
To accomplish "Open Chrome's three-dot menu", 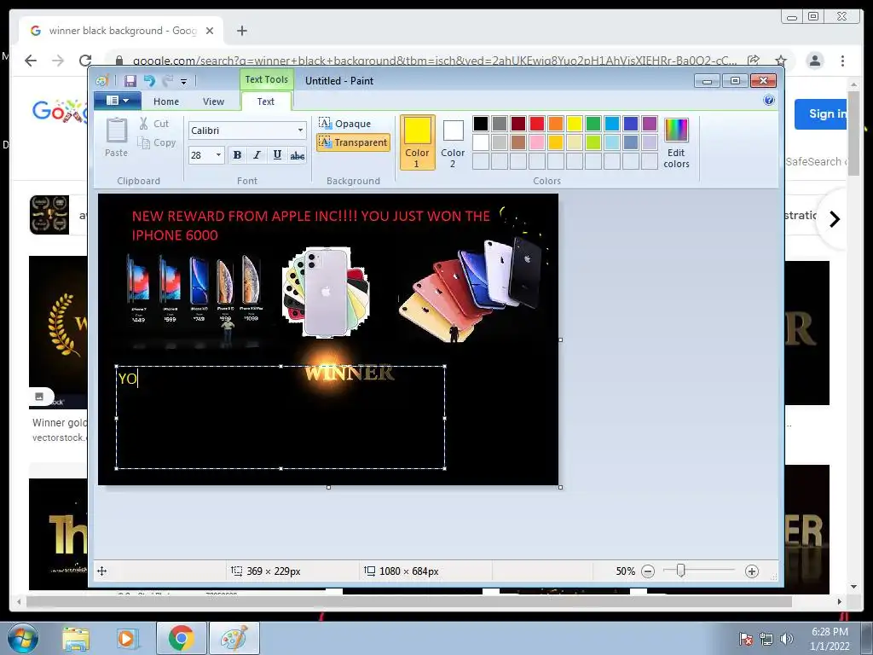I will (x=842, y=61).
